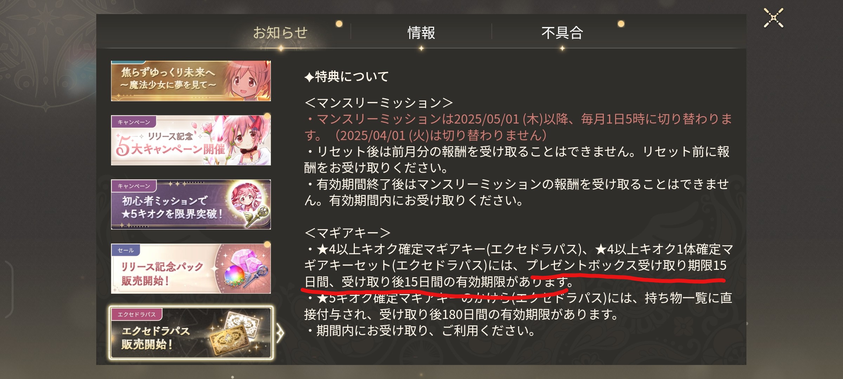
Task: Open the 情報 tab
Action: click(x=421, y=33)
